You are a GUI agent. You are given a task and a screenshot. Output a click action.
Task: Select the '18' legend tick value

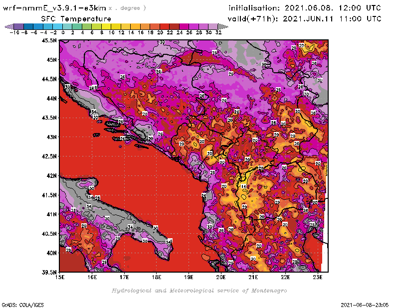click(151, 32)
